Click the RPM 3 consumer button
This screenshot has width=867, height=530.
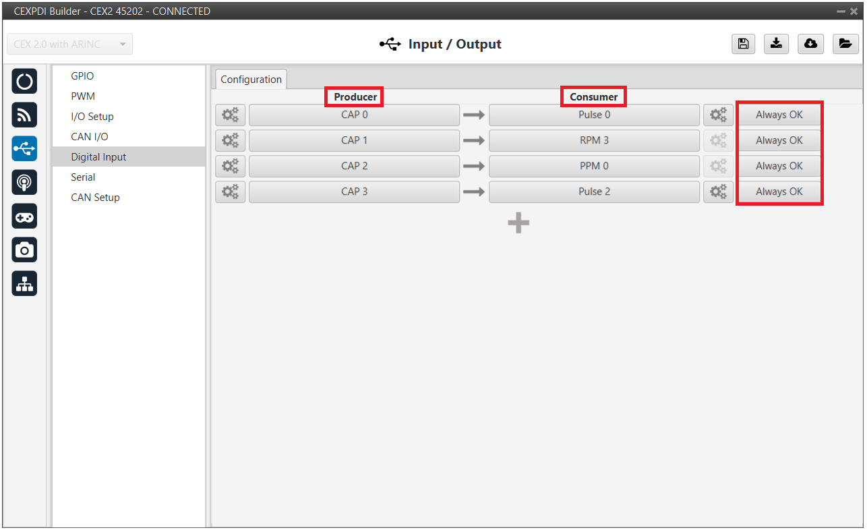pos(594,141)
